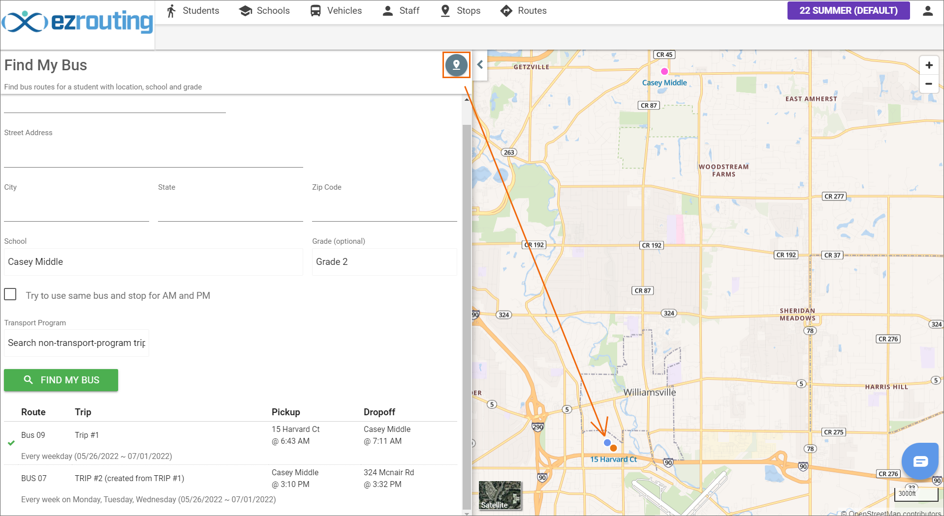Screen dimensions: 944x516
Task: Switch map to Satellite view thumbnail
Action: 500,495
